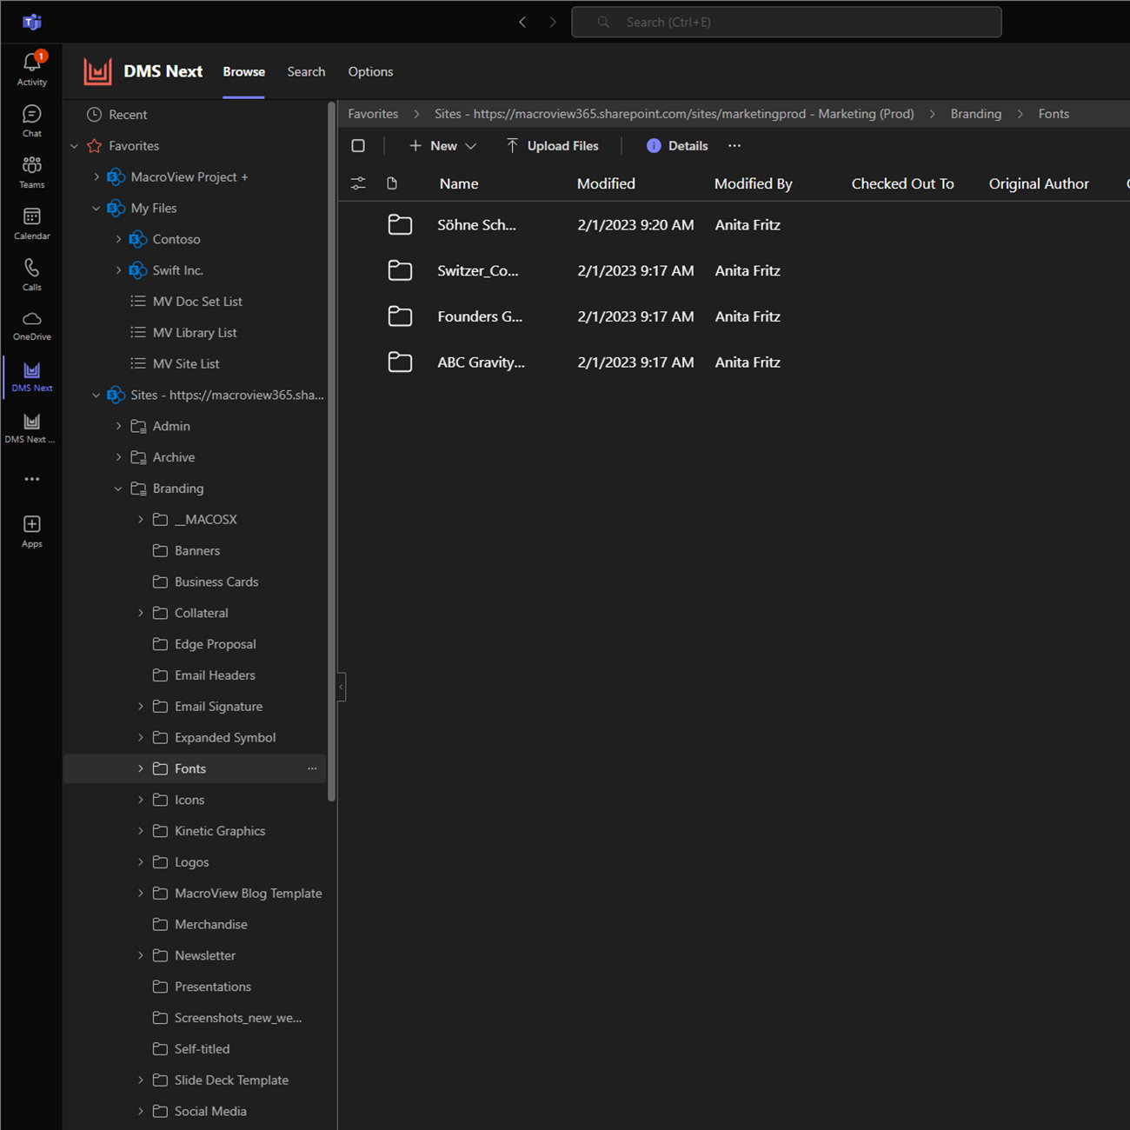Expand the Logos folder in tree
The image size is (1130, 1130).
(x=141, y=862)
